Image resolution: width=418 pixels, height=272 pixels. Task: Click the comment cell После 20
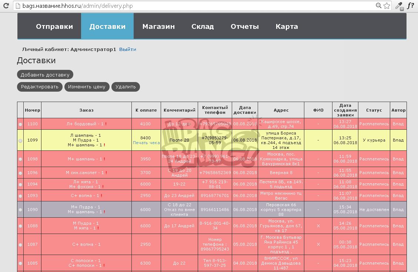180,140
